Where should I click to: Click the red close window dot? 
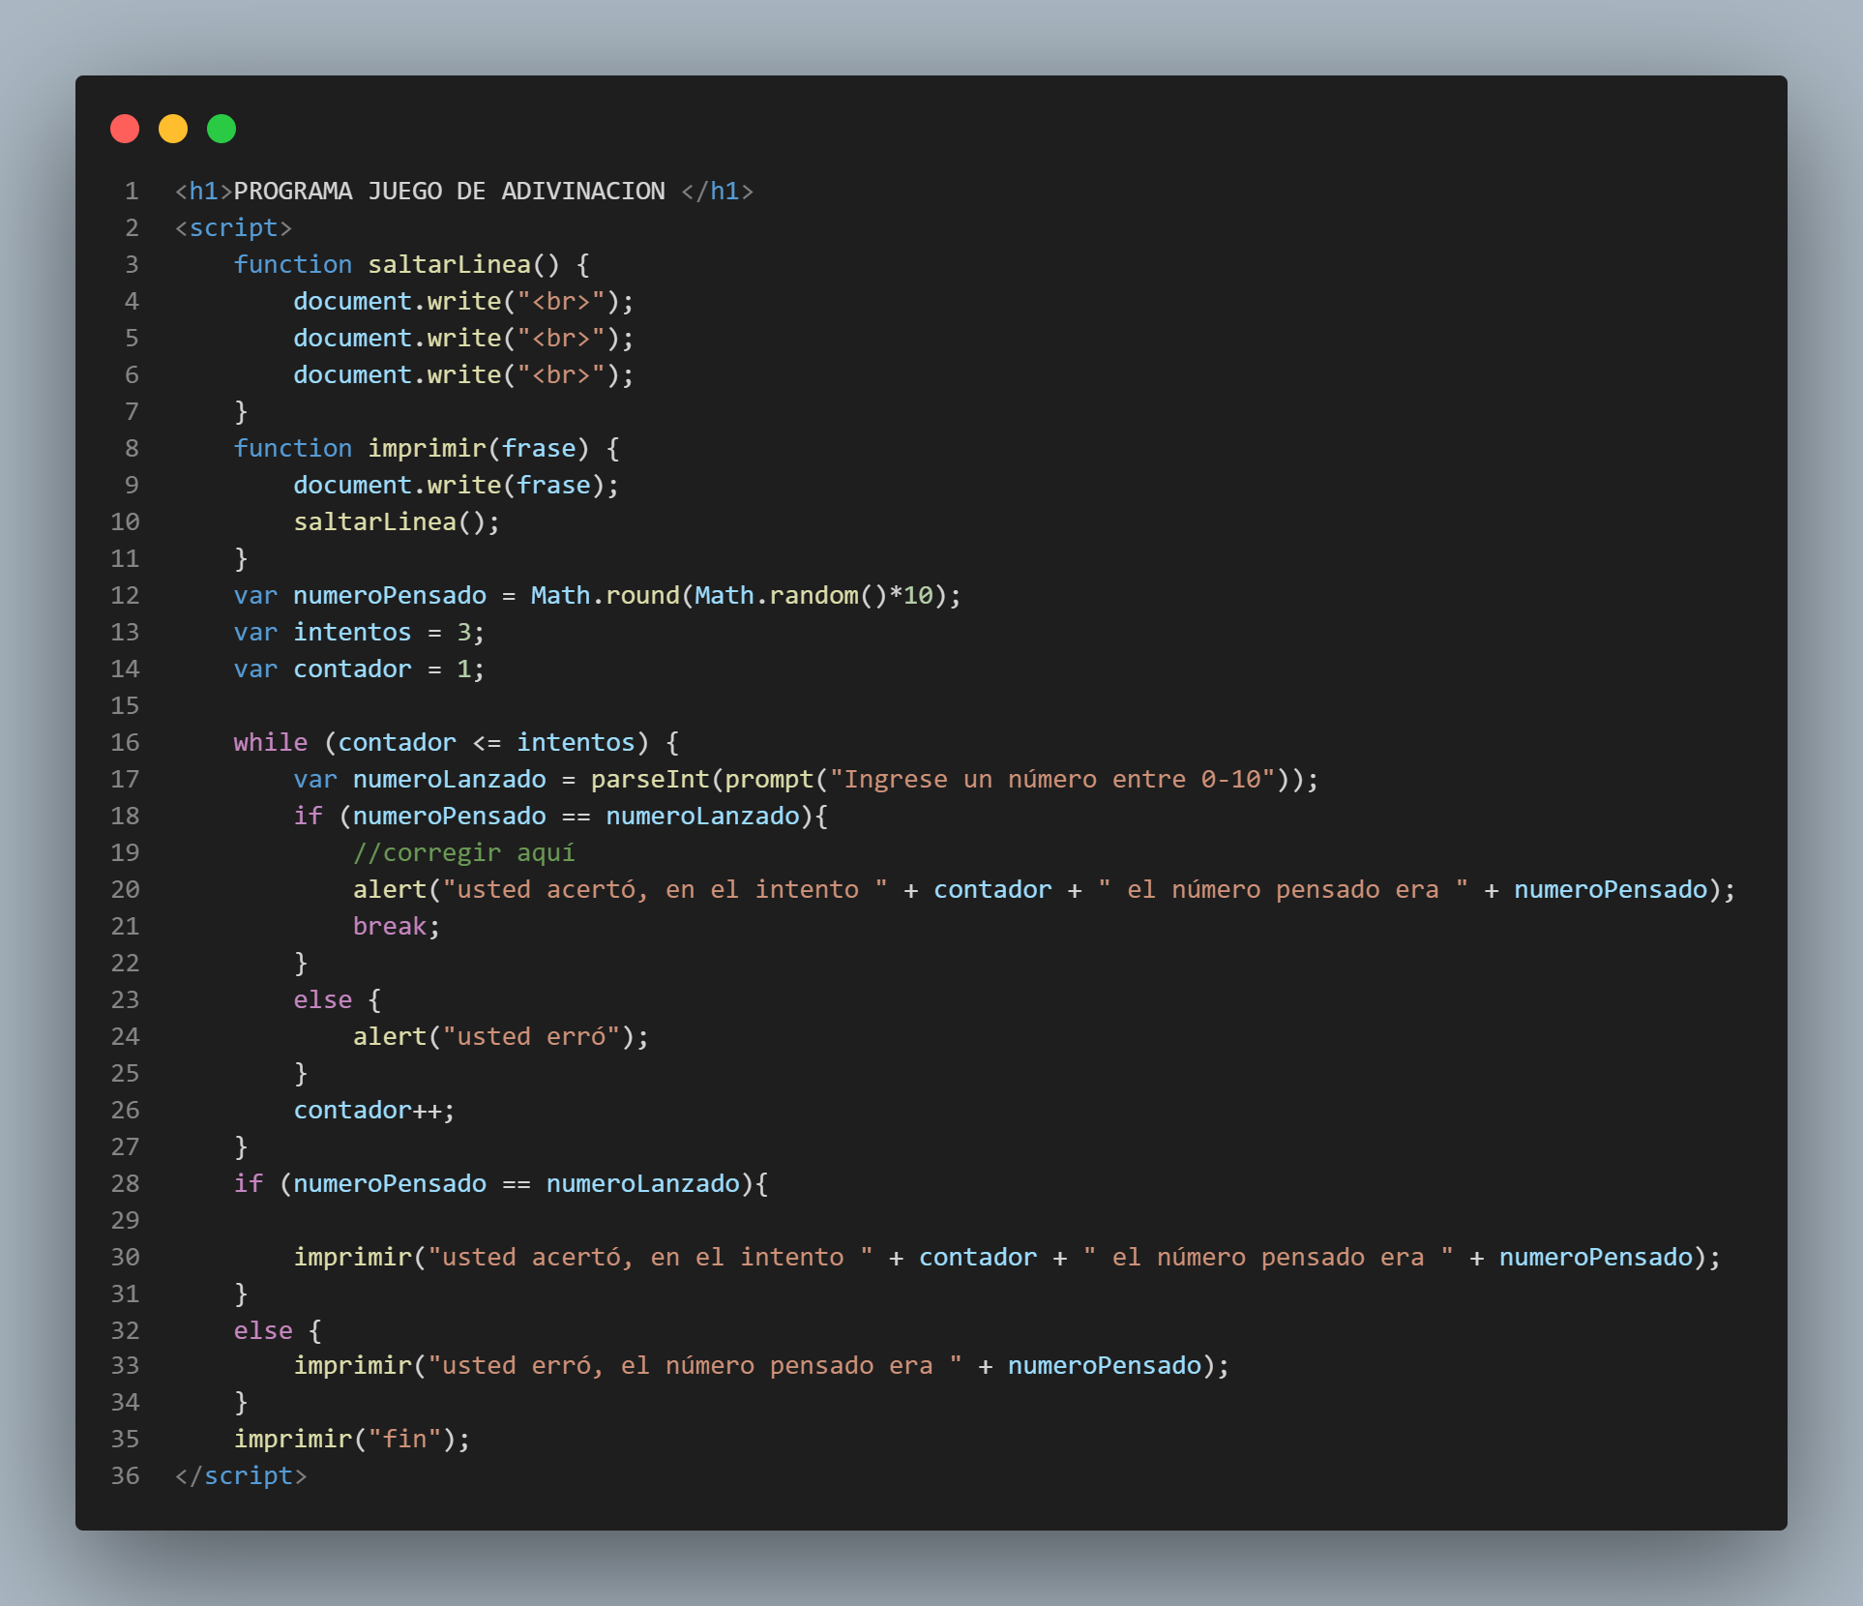[125, 129]
